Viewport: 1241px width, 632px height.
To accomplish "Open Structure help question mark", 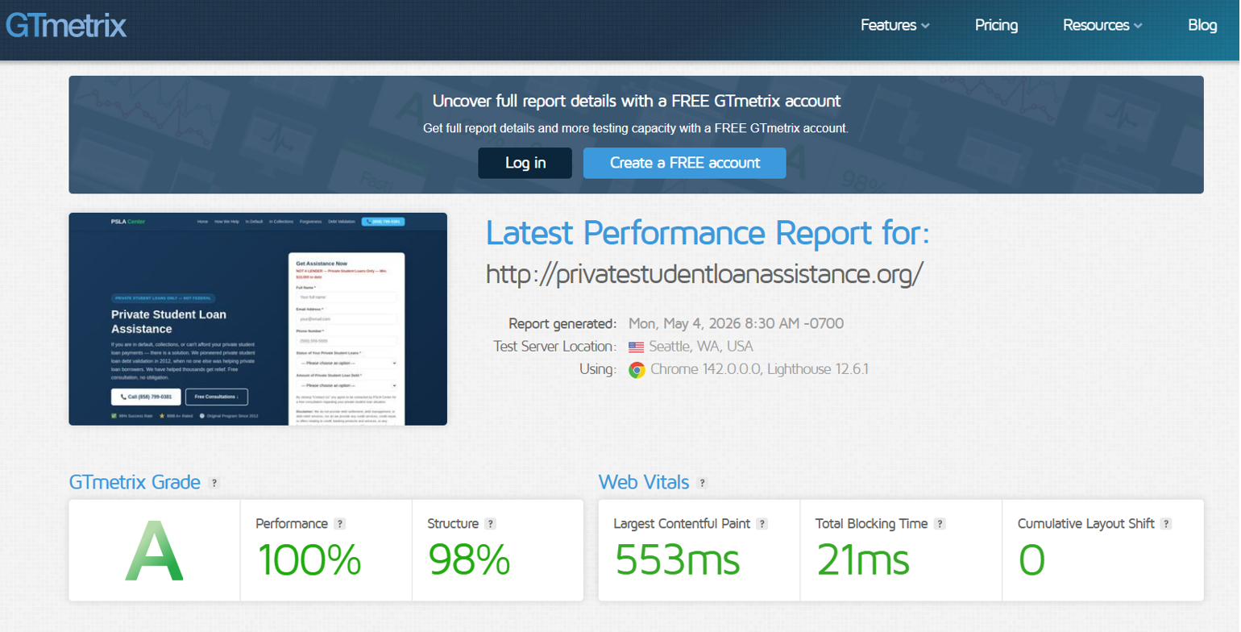I will [x=490, y=524].
